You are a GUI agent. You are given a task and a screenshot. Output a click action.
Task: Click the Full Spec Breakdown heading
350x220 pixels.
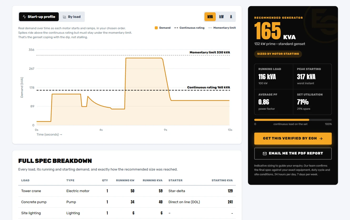tap(55, 161)
